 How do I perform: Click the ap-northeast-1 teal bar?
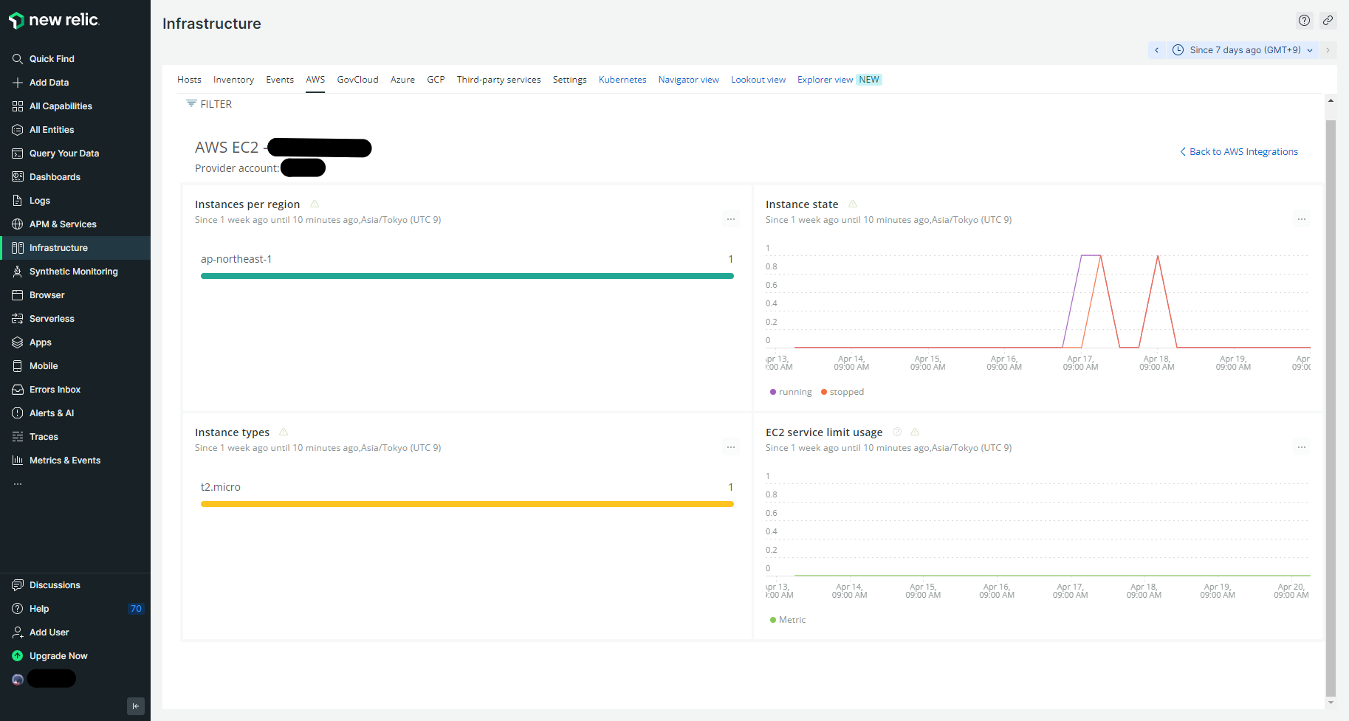point(467,276)
